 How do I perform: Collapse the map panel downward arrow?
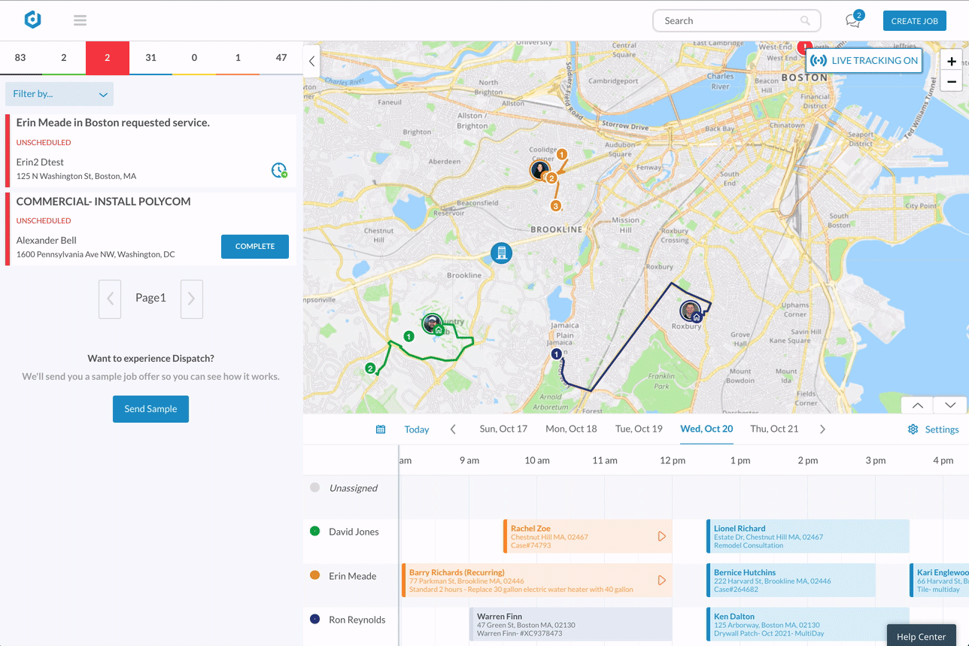pyautogui.click(x=949, y=405)
